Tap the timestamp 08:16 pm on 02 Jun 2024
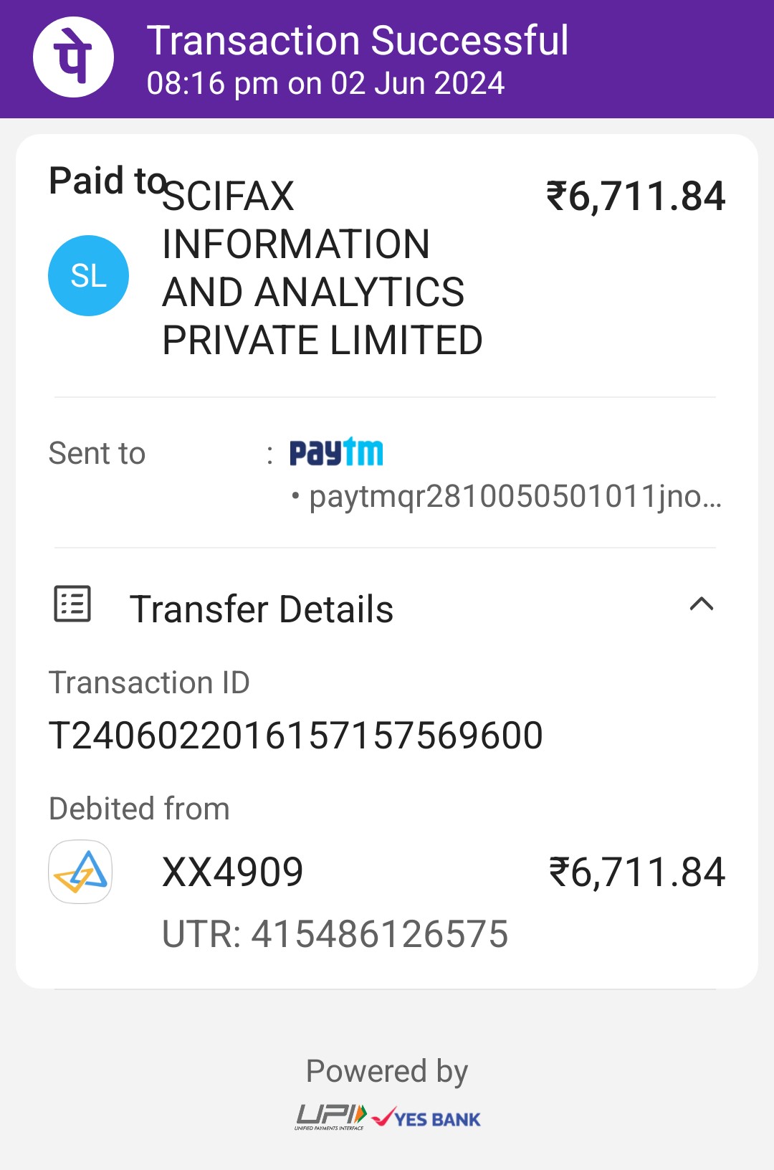The width and height of the screenshot is (774, 1170). pyautogui.click(x=325, y=83)
